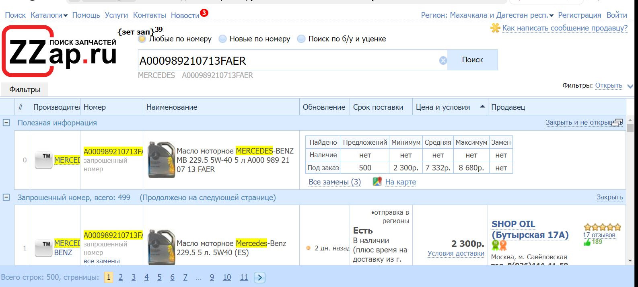Image resolution: width=638 pixels, height=287 pixels.
Task: Click the TM brand icon in row 1
Action: pyautogui.click(x=43, y=248)
